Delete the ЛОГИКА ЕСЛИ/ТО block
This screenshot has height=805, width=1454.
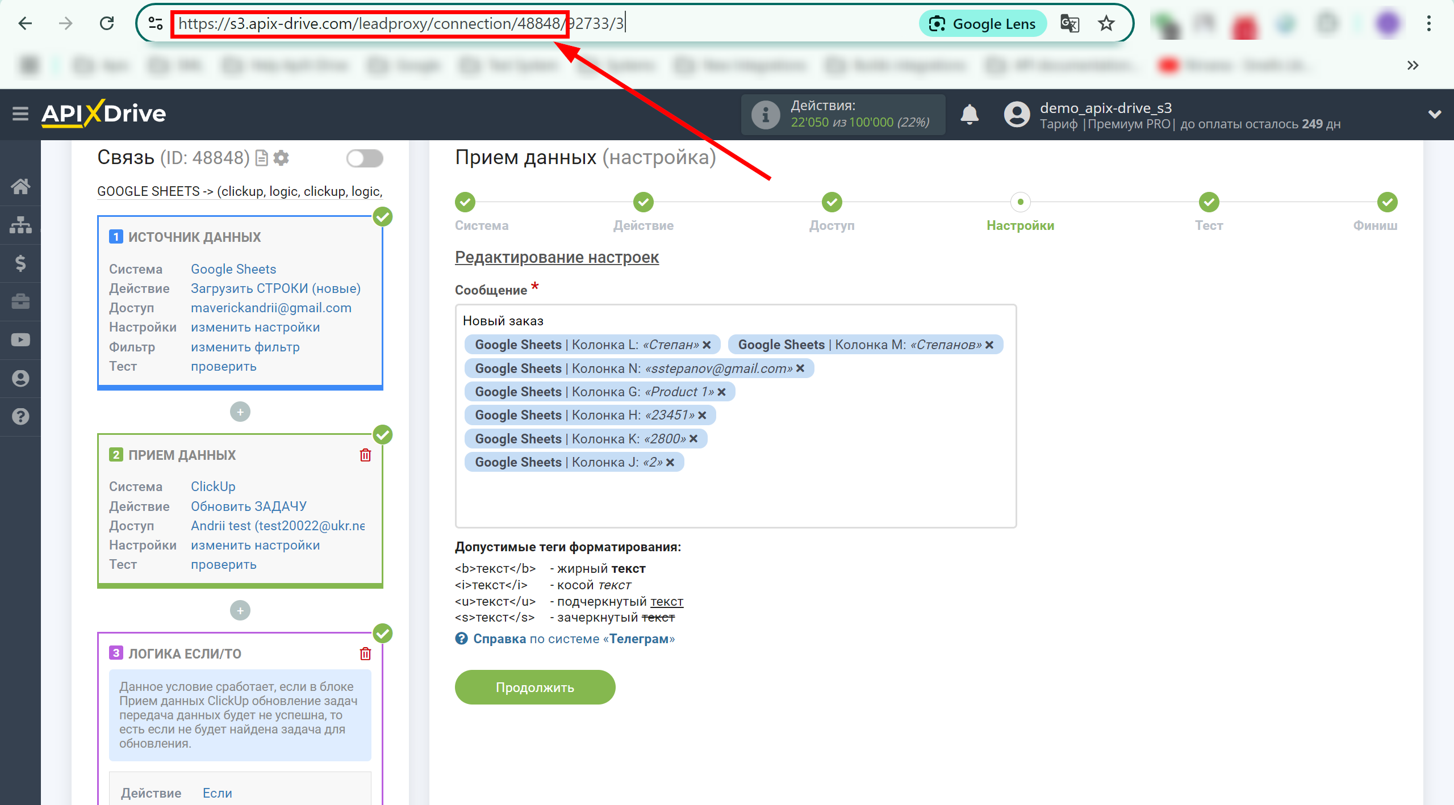365,653
